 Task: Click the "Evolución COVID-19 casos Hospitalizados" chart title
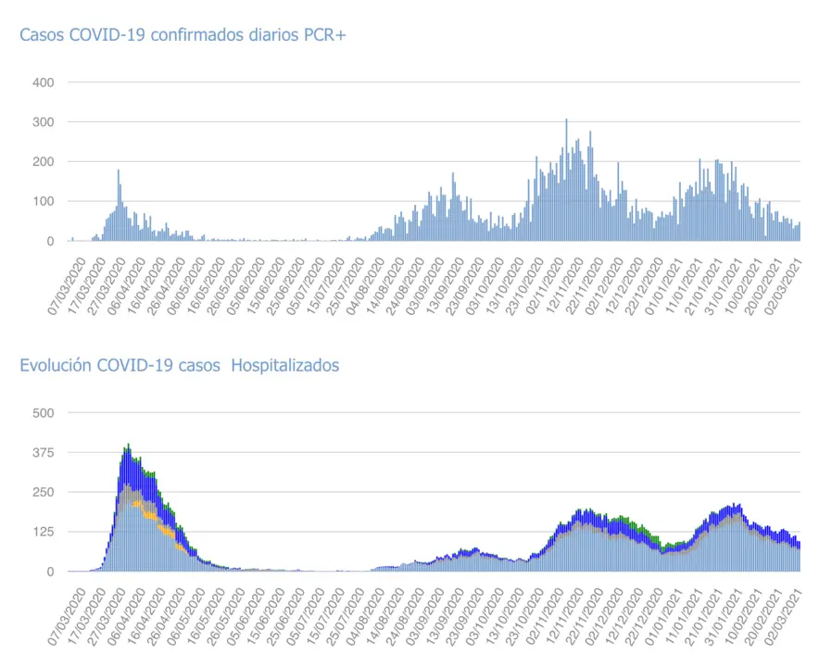pyautogui.click(x=180, y=365)
